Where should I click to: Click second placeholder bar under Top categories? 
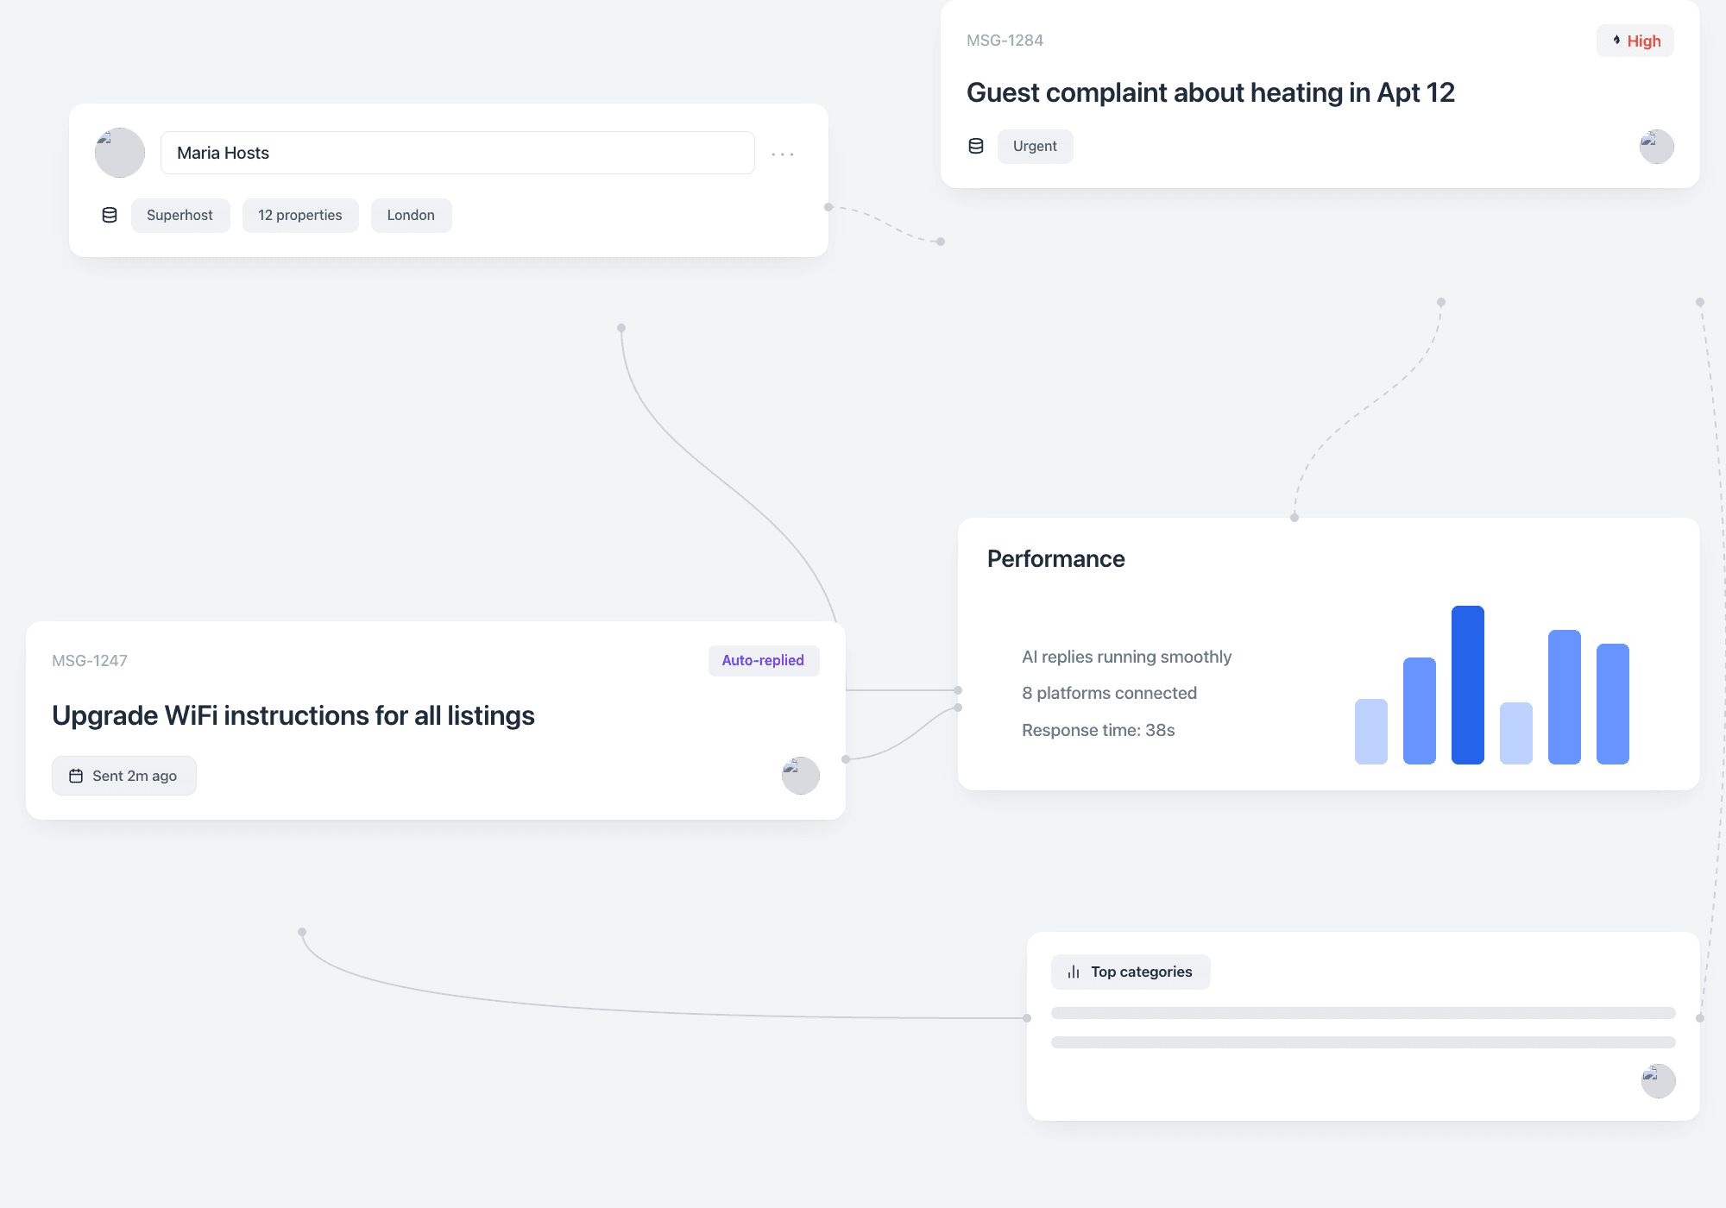pos(1363,1042)
